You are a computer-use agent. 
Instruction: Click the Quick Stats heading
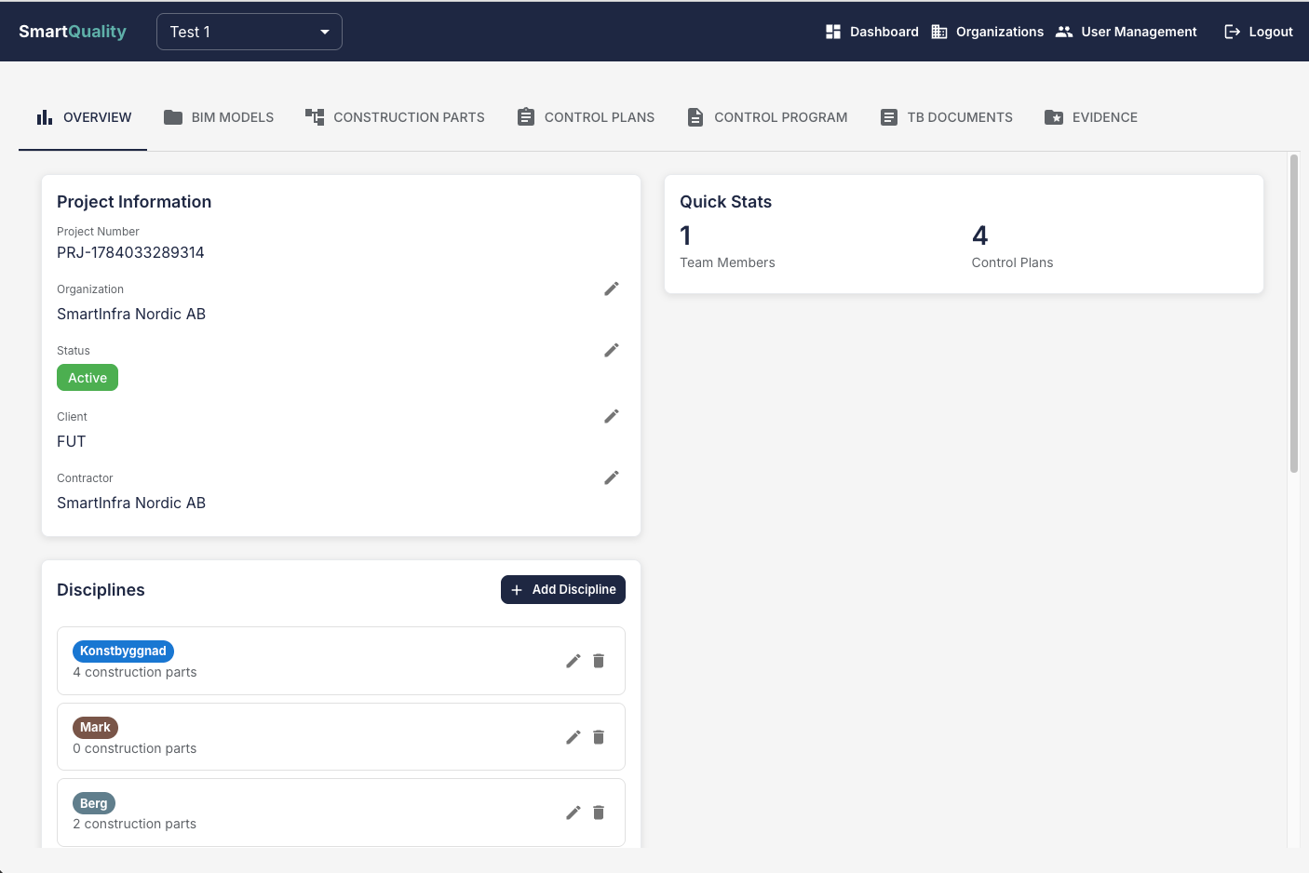pos(725,202)
